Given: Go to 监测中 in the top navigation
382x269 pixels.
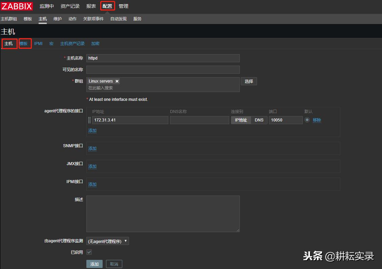Looking at the screenshot, I should (x=46, y=6).
